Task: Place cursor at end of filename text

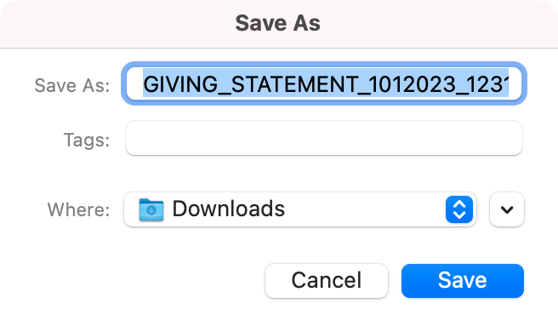Action: [x=508, y=84]
